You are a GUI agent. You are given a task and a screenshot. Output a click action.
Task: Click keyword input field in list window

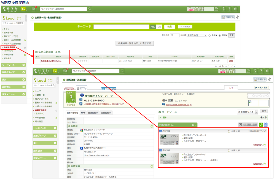[121, 27]
